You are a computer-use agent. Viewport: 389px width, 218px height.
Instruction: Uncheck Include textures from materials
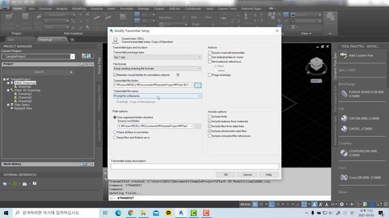pos(210,121)
